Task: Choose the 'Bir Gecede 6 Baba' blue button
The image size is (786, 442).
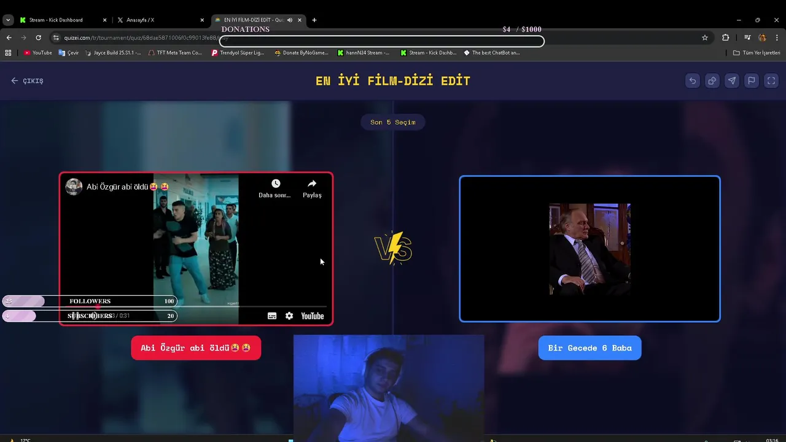Action: pos(589,348)
